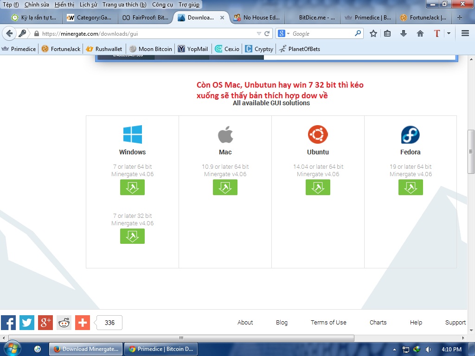Image resolution: width=475 pixels, height=356 pixels.
Task: Open Hiển thị menu
Action: point(64,5)
